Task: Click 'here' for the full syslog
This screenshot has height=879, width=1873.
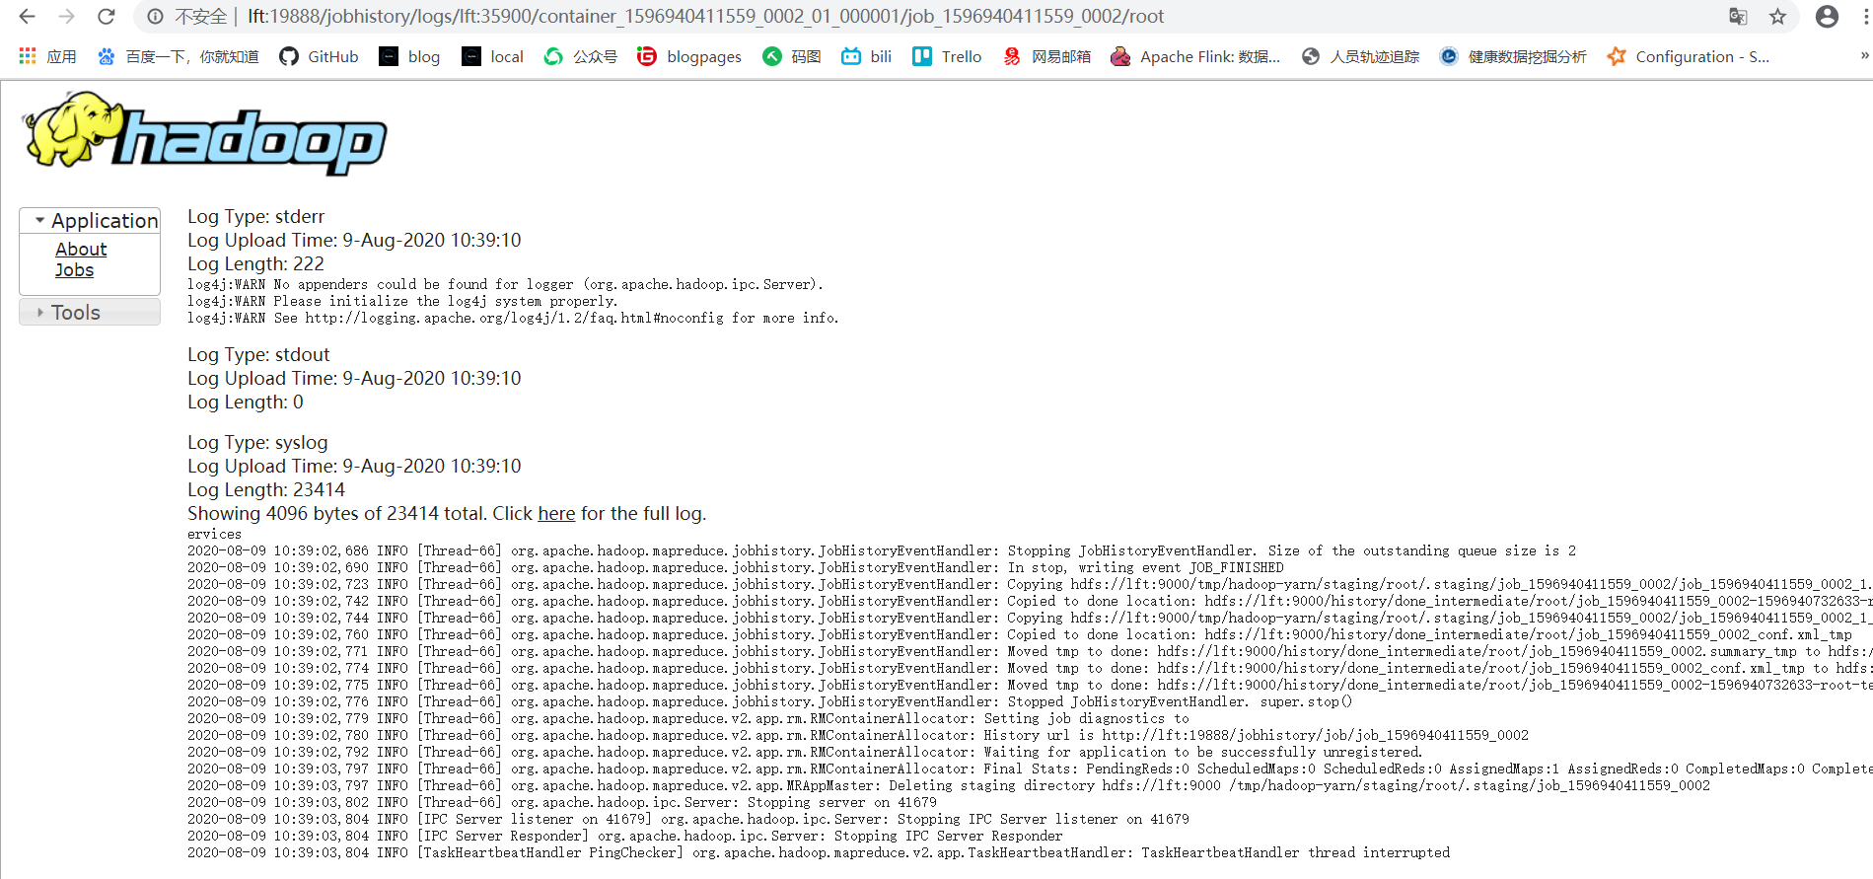Action: click(x=556, y=514)
